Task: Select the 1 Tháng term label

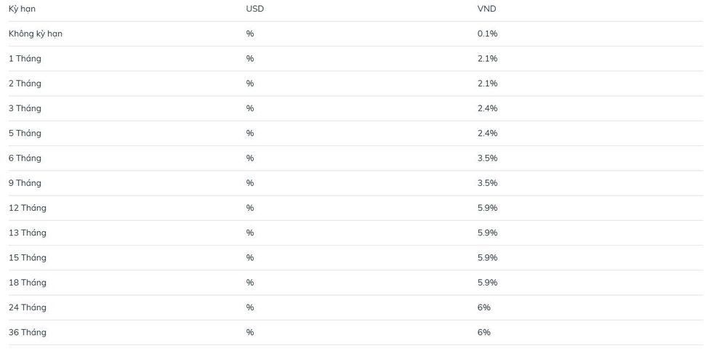Action: coord(25,59)
